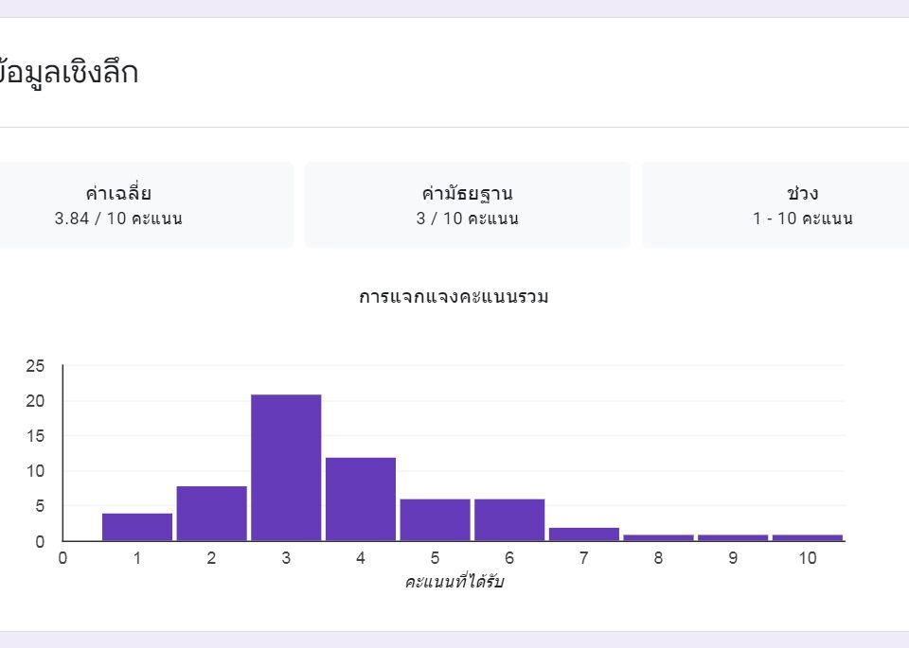Click the median value 3 / 10 คะแนน
Screen dimensions: 909x648
point(467,219)
